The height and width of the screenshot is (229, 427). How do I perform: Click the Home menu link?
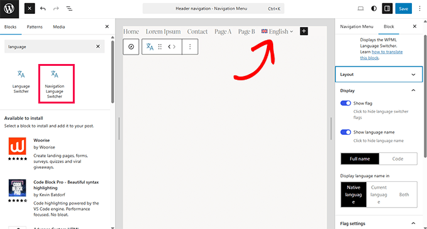[131, 31]
